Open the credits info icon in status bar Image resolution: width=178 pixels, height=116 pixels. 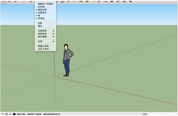[x=6, y=114]
